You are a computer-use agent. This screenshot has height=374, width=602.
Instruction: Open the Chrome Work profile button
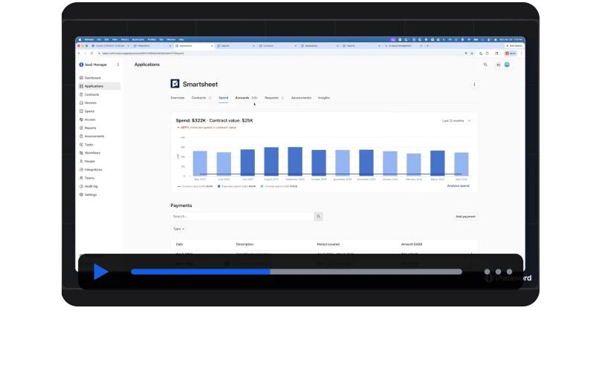coord(511,53)
